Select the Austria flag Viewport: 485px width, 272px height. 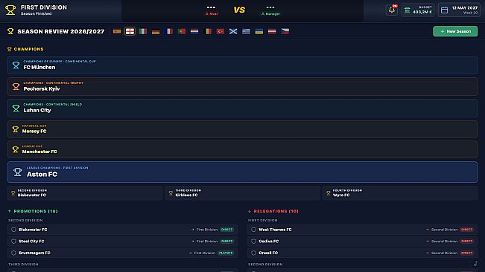[272, 31]
